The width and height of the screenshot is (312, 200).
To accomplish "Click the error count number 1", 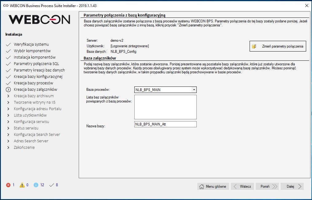I will [x=14, y=185].
